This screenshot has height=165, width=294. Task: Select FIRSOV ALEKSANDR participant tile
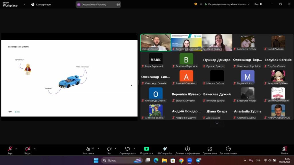click(x=278, y=111)
